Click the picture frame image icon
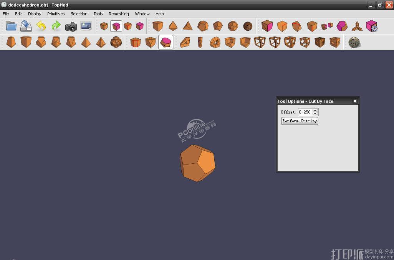This screenshot has height=260, width=394. coord(86,26)
